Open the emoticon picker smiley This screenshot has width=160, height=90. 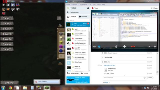[x=144, y=78]
